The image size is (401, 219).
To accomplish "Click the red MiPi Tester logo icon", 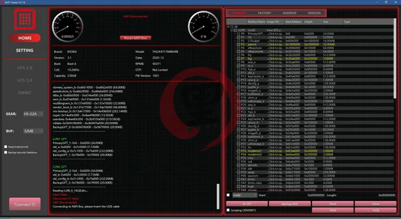I will coord(25,19).
